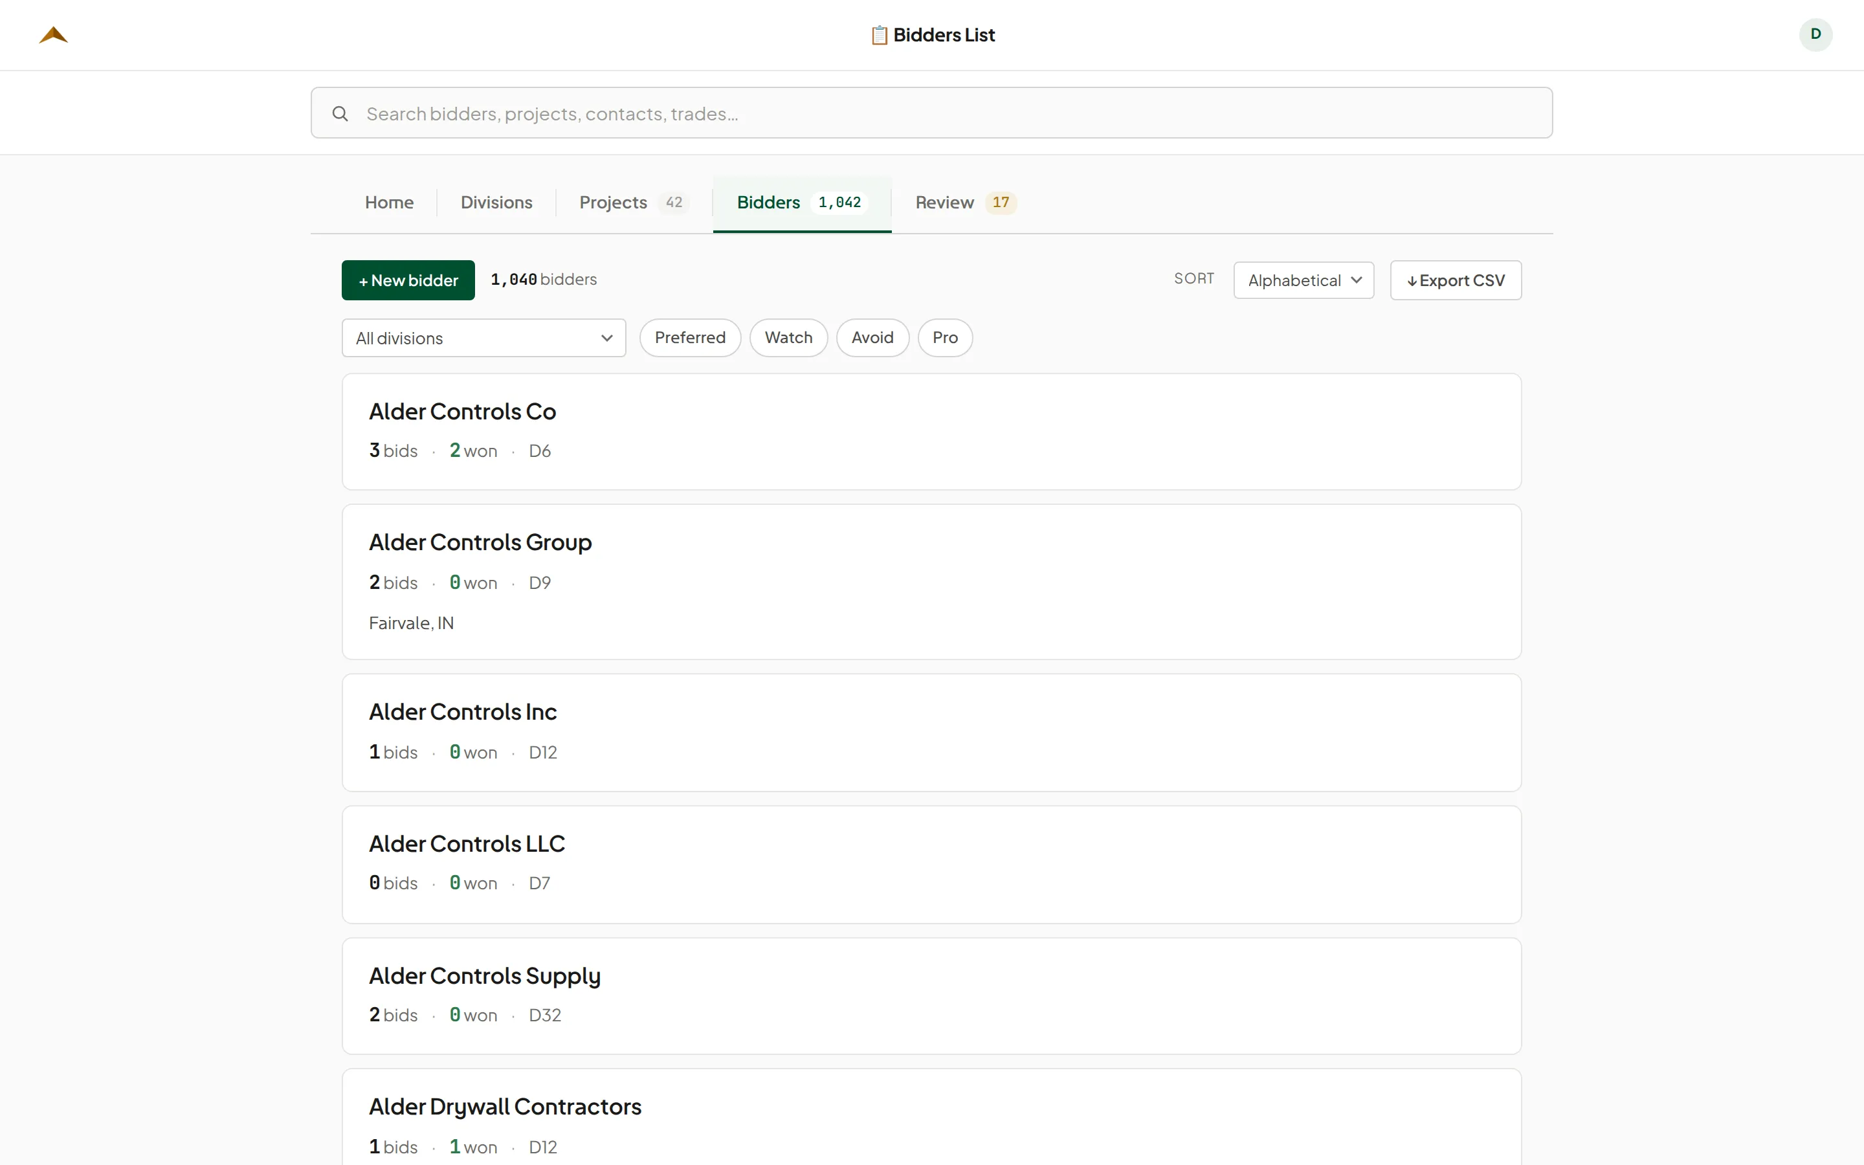This screenshot has width=1864, height=1165.
Task: Click the 1,042 count badge on Bidders
Action: (839, 203)
